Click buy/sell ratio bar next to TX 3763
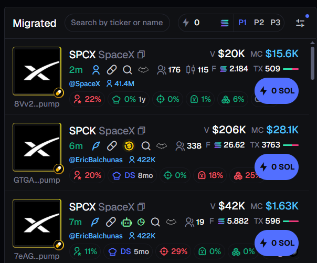 pos(291,145)
